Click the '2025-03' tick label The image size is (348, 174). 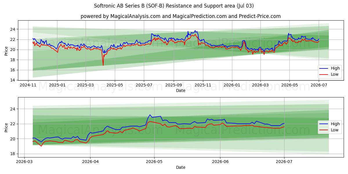(86, 85)
